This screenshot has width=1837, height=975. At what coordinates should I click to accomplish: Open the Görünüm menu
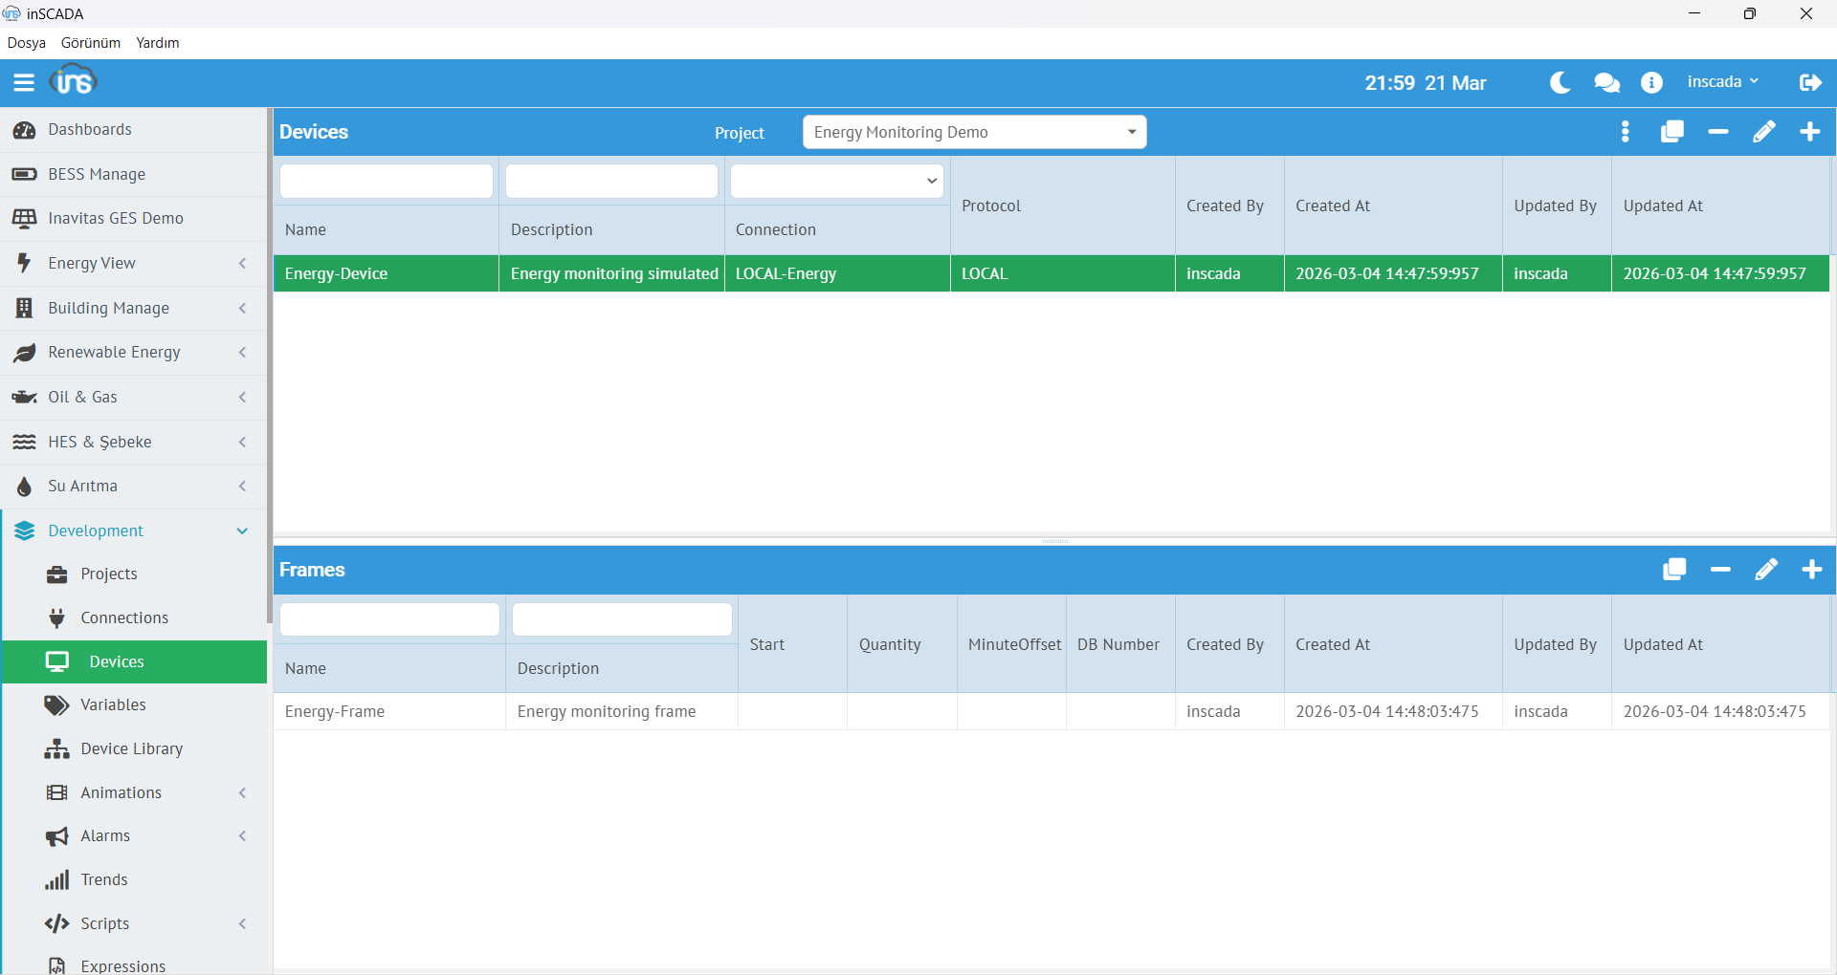tap(91, 43)
